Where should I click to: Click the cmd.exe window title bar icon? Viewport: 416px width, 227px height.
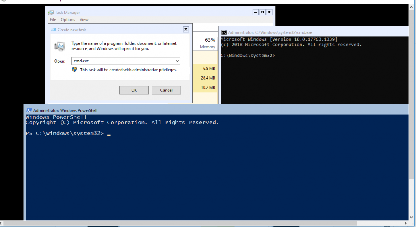224,32
